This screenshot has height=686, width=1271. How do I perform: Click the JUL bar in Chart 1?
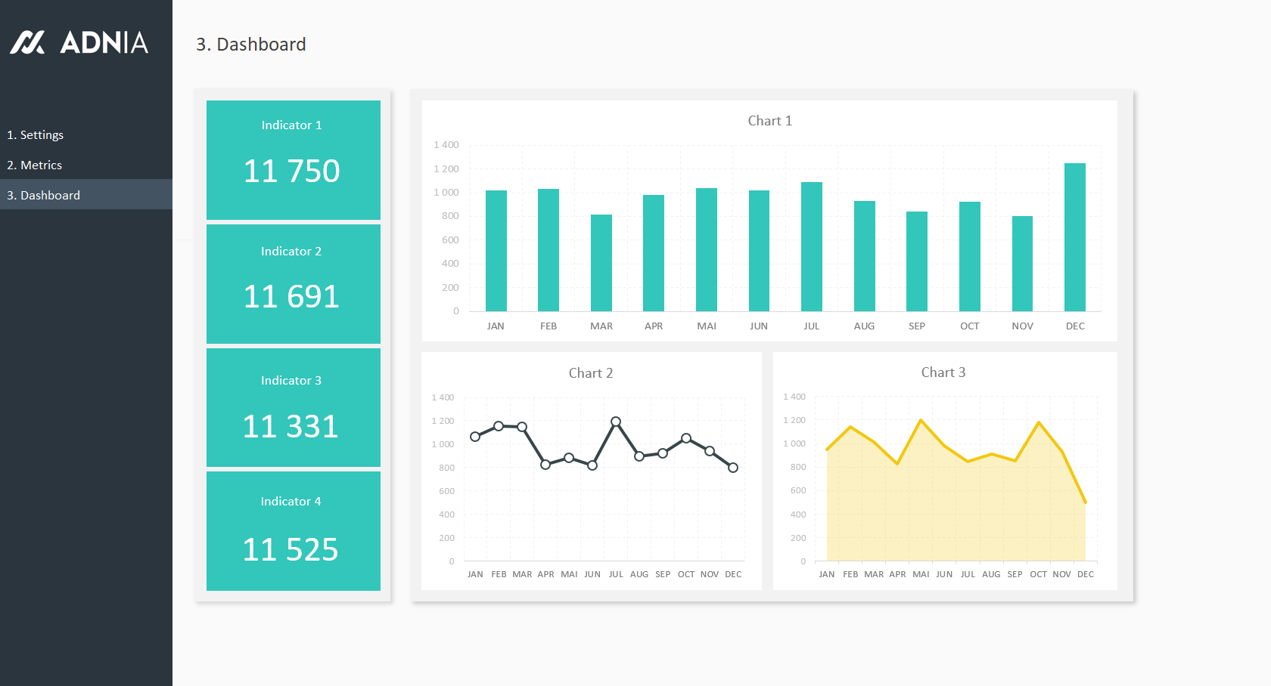coord(811,246)
